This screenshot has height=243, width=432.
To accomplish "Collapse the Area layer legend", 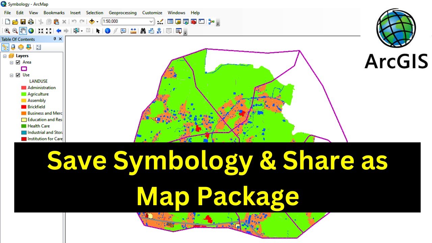I will tap(11, 62).
